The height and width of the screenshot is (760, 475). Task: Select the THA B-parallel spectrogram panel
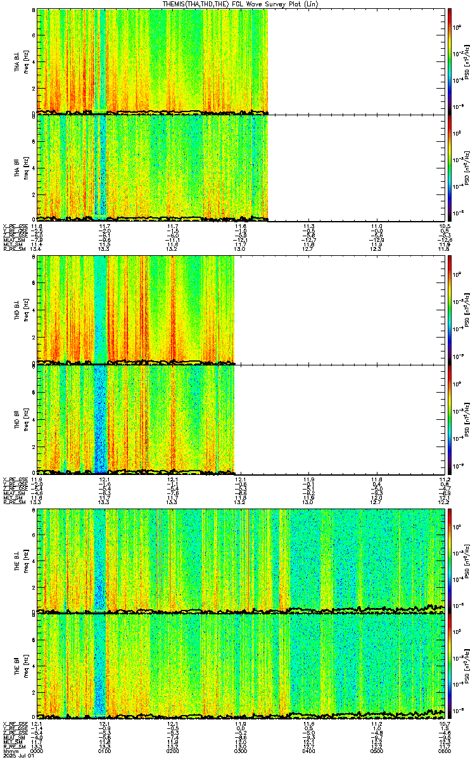click(241, 167)
